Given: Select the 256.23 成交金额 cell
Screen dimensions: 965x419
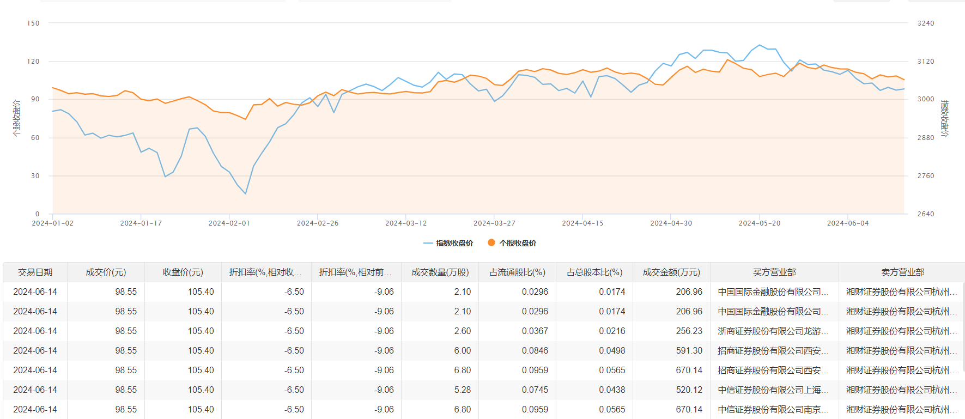Looking at the screenshot, I should [689, 331].
